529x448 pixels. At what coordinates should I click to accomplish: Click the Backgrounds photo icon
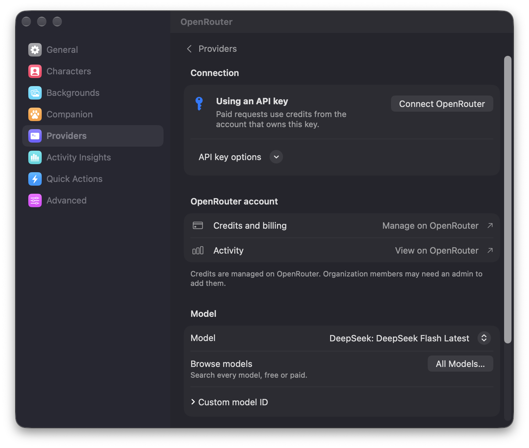[x=35, y=93]
